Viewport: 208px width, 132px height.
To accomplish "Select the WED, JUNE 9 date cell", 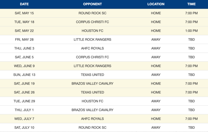I will [x=24, y=66].
